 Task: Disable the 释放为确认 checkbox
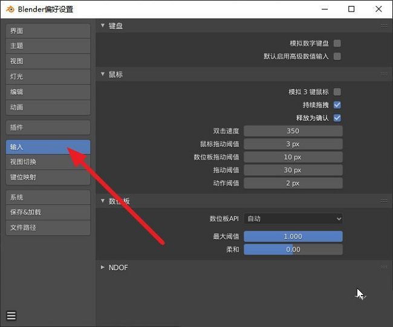click(x=337, y=118)
